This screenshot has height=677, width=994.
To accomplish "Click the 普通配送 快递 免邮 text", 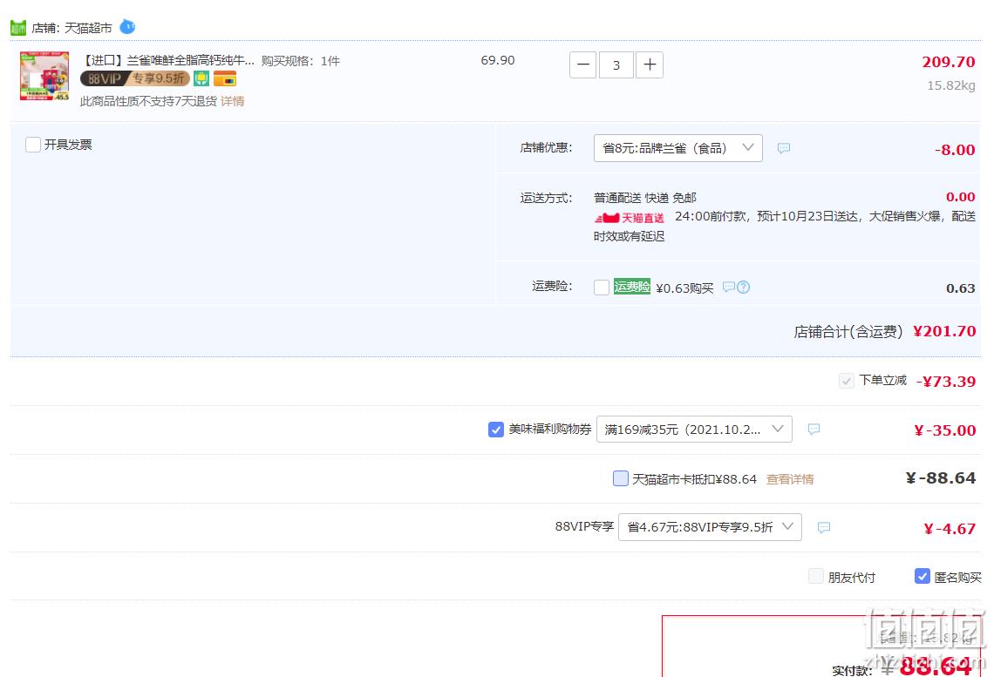I will click(x=644, y=199).
